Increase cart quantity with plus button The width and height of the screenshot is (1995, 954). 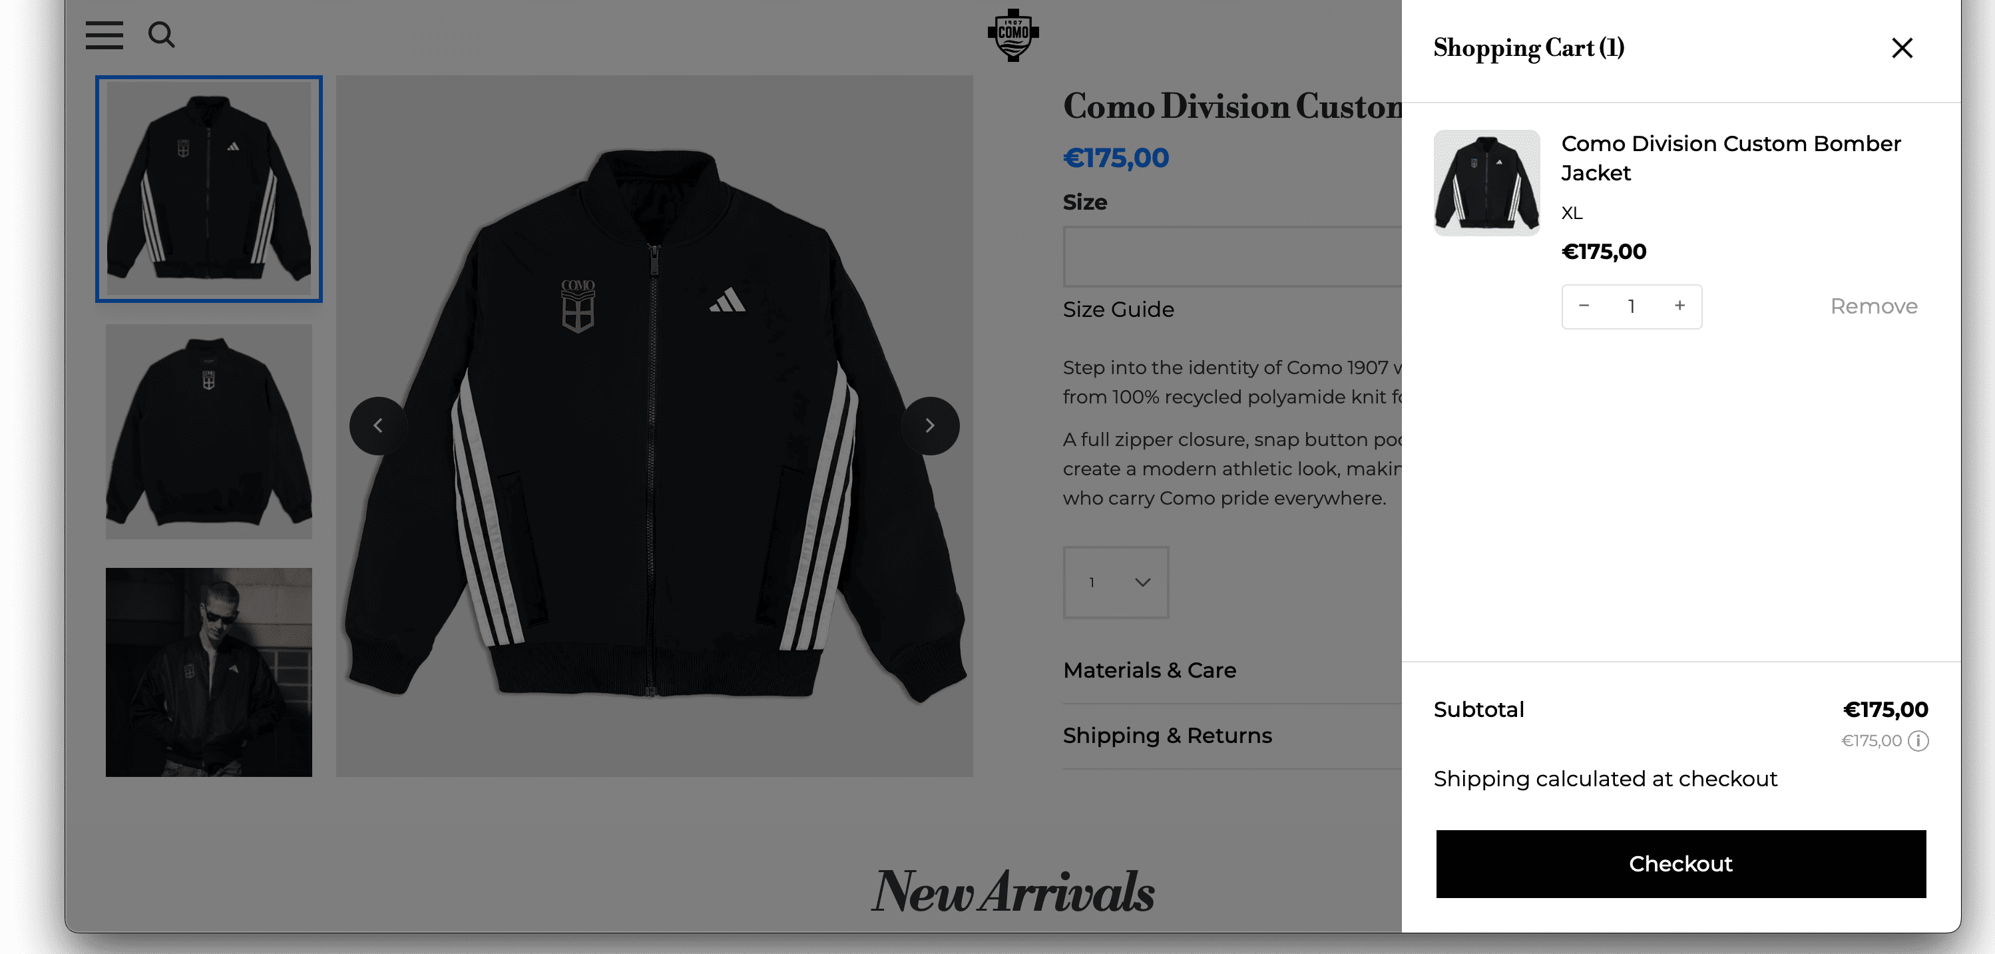(1679, 307)
